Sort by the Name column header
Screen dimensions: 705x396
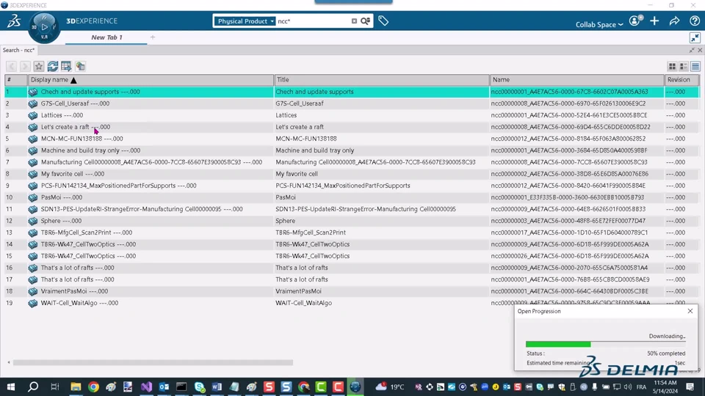(x=577, y=79)
